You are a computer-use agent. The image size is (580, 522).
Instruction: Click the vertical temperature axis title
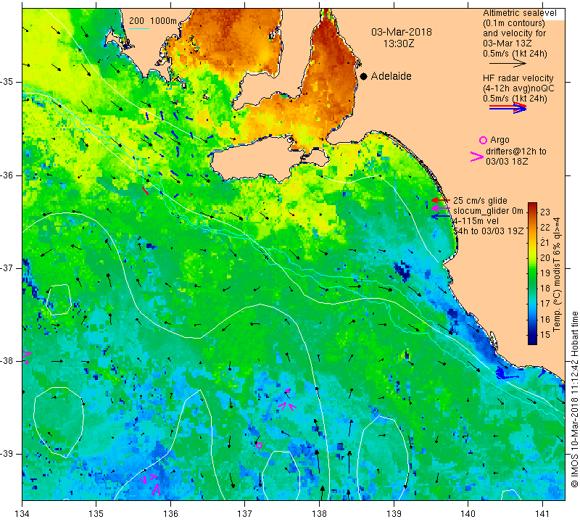click(x=557, y=274)
